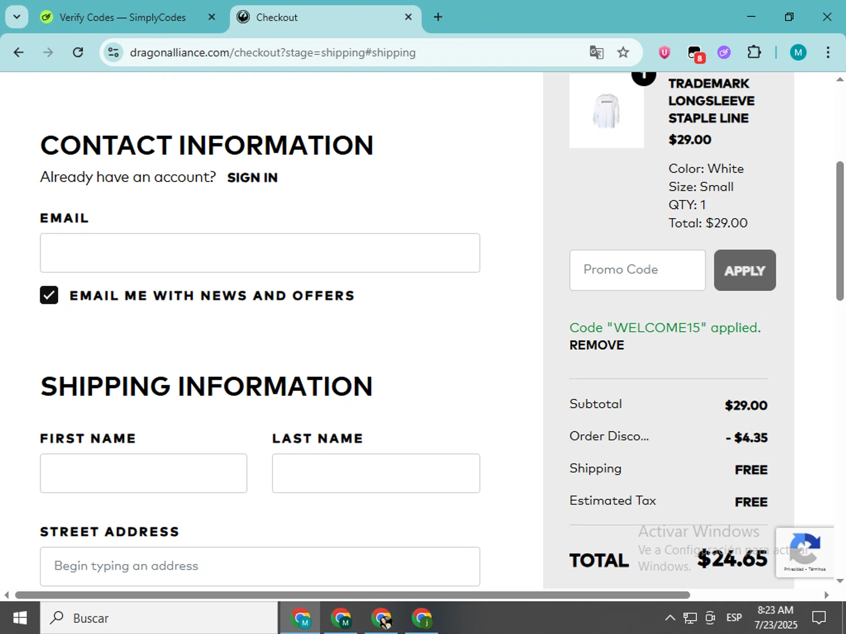Open the first Chrome taskbar icon
846x634 pixels.
tap(301, 618)
